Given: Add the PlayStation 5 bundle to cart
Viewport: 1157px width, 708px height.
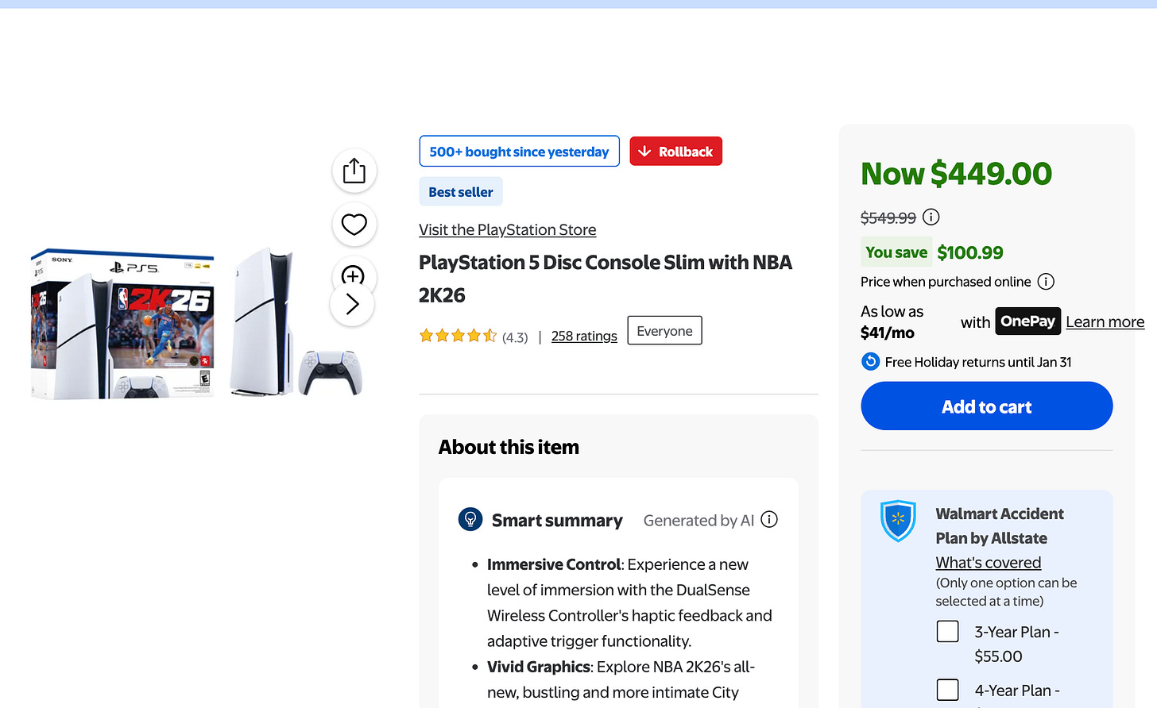Looking at the screenshot, I should point(986,406).
